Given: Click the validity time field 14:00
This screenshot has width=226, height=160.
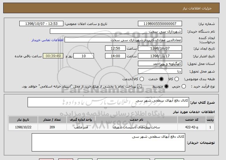Looking at the screenshot, I should point(115,56).
